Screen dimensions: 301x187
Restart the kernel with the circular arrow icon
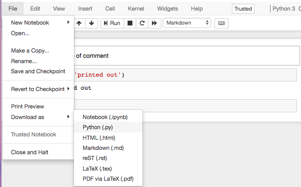(142, 23)
